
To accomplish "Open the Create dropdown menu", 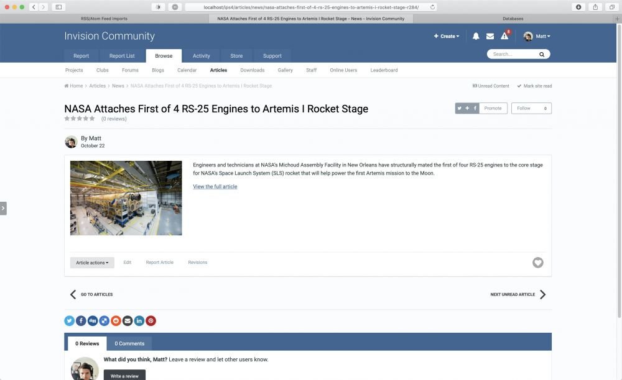I will pos(447,36).
